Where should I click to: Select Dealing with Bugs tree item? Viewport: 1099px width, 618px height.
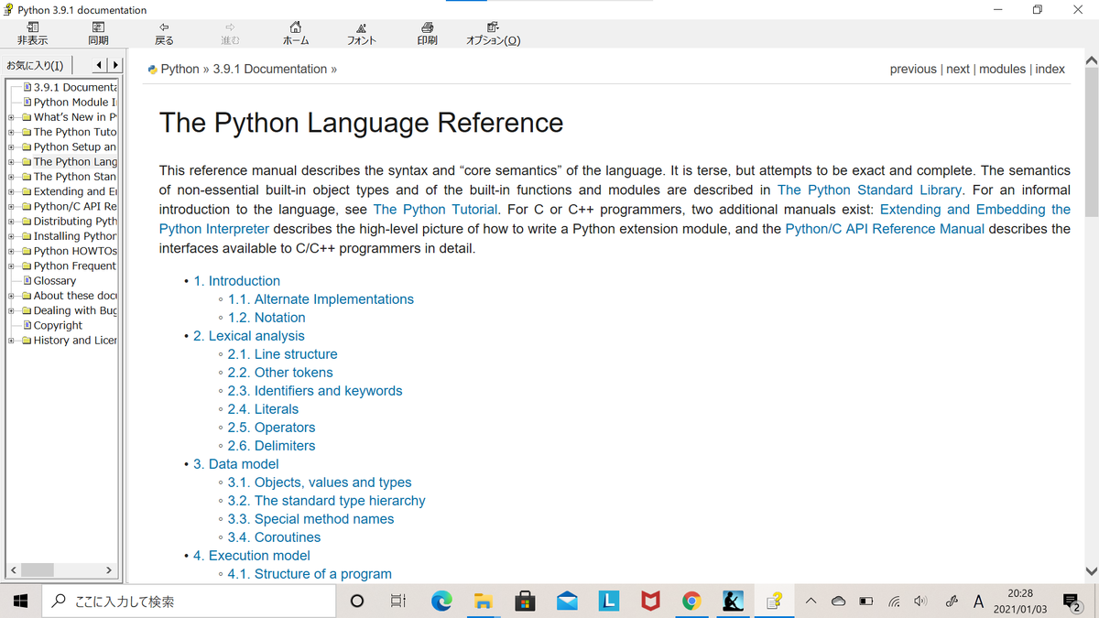pos(75,310)
